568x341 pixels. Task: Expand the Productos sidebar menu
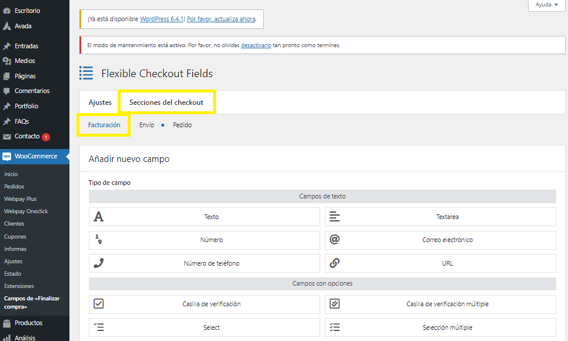coord(28,323)
